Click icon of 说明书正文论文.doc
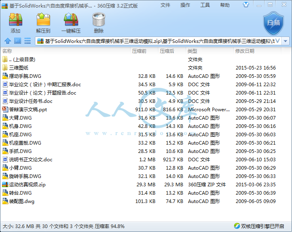This screenshot has width=292, height=232. [5, 159]
